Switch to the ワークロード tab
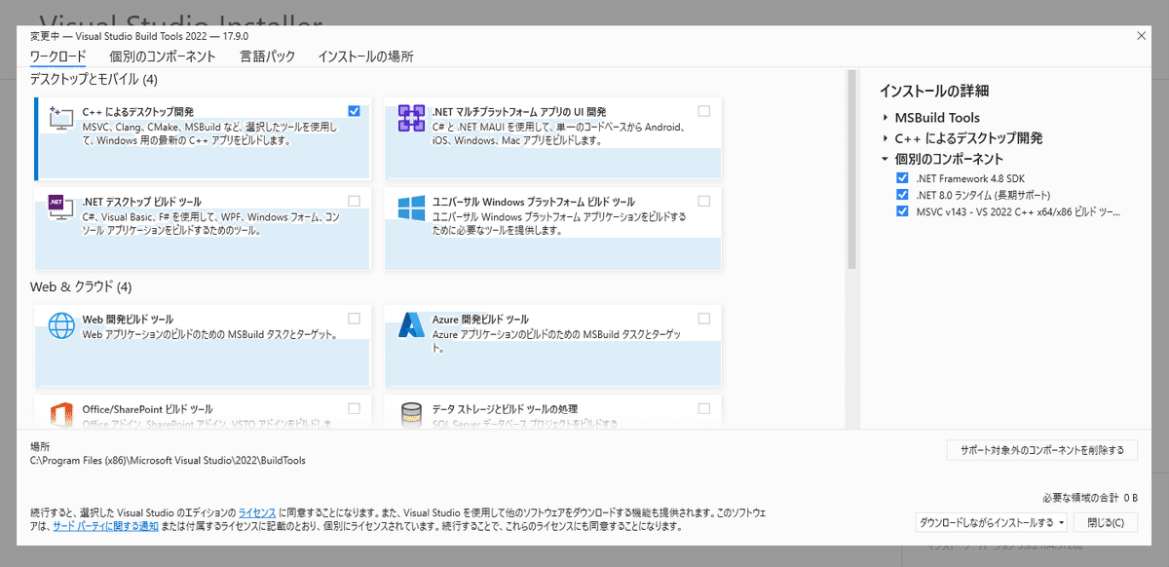 pos(57,57)
